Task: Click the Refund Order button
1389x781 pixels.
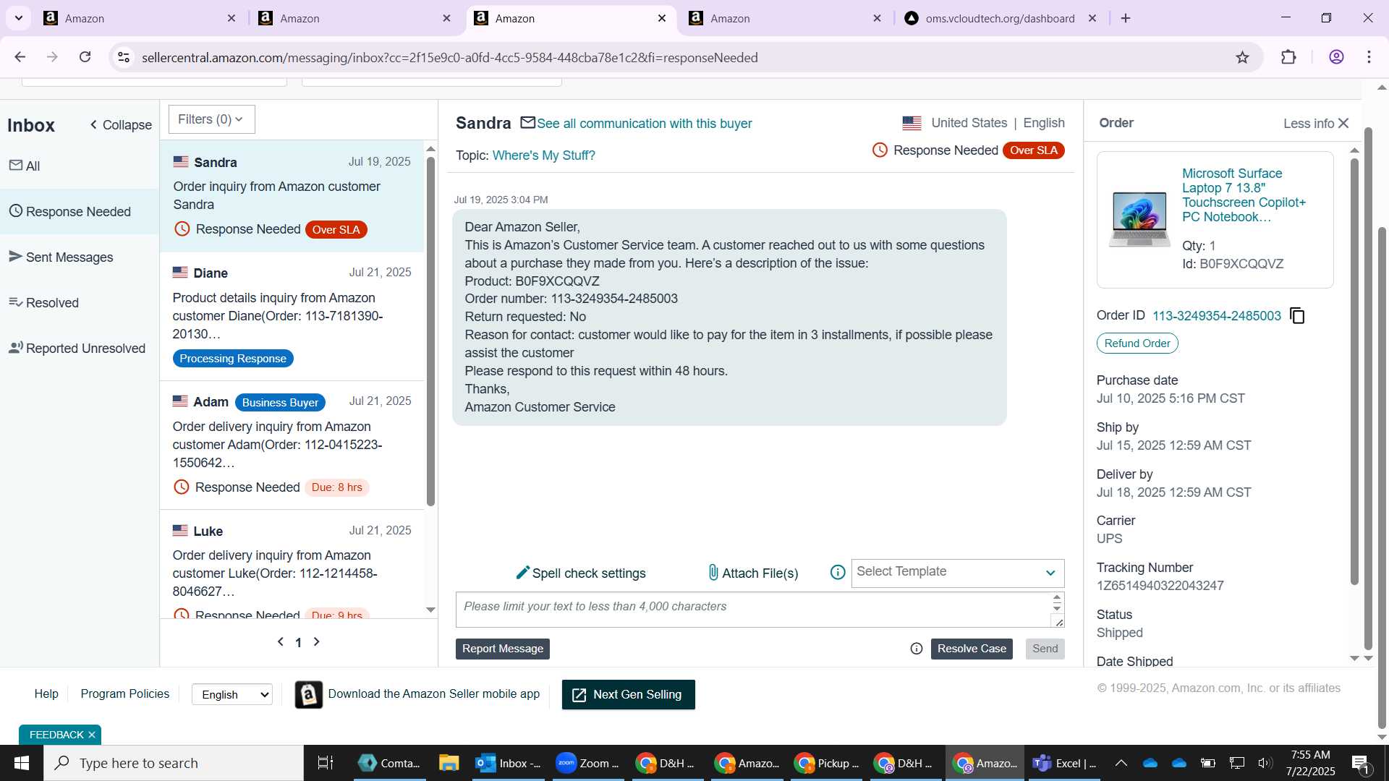Action: click(1137, 343)
